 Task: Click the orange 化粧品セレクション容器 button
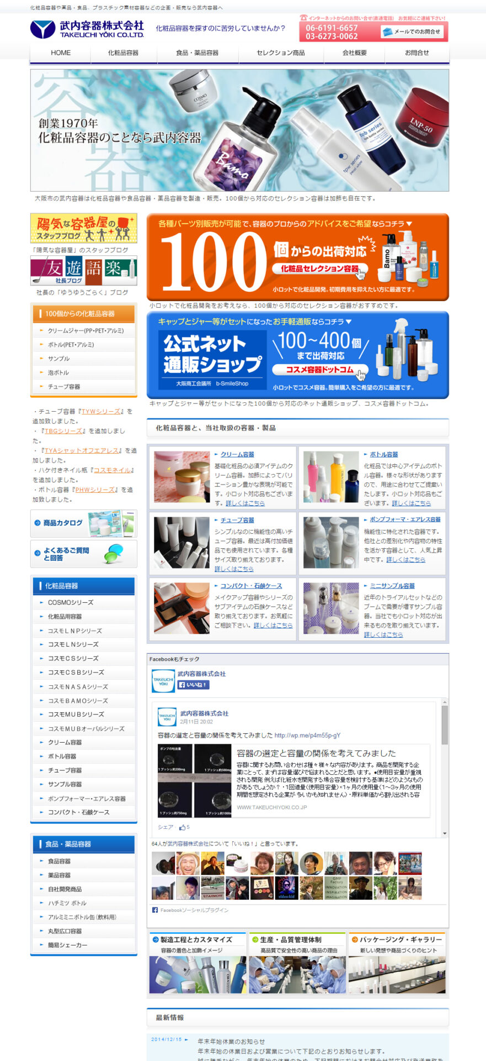coord(320,269)
